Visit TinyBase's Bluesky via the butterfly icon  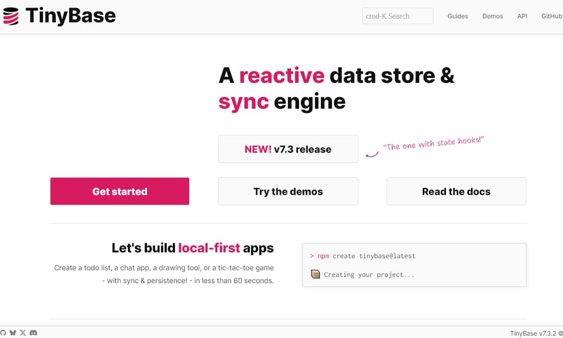12,332
